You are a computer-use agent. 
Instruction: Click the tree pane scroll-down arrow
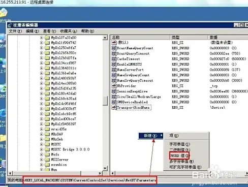(105, 168)
